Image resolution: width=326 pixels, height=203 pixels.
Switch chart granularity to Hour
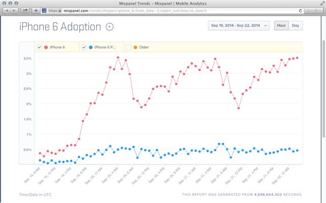[x=281, y=25]
